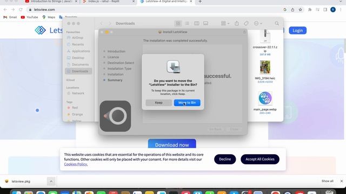
Task: Open Chrome extensions puzzle icon
Action: (310, 10)
